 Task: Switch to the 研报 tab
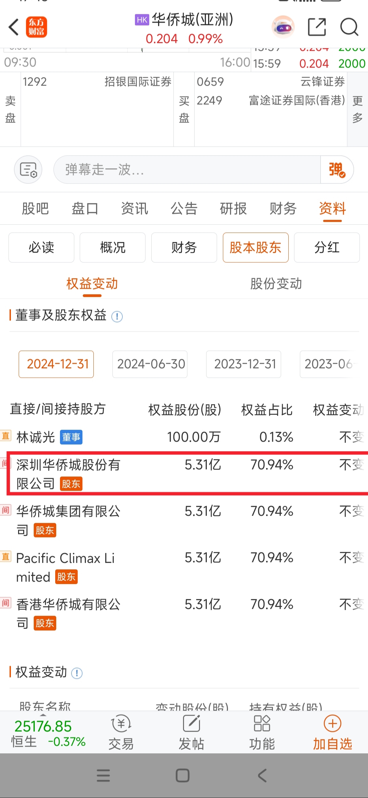point(233,209)
